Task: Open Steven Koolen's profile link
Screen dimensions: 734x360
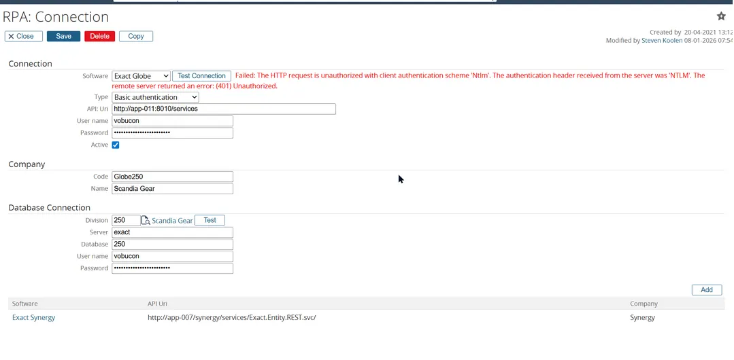Action: pos(662,41)
